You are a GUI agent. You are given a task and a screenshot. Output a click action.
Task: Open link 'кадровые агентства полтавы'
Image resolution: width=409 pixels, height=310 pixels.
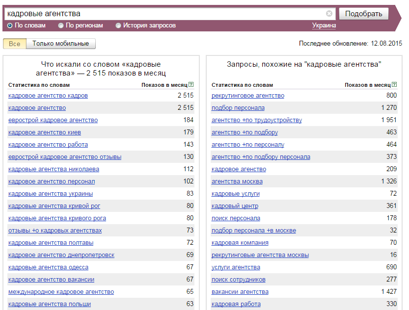(51, 242)
